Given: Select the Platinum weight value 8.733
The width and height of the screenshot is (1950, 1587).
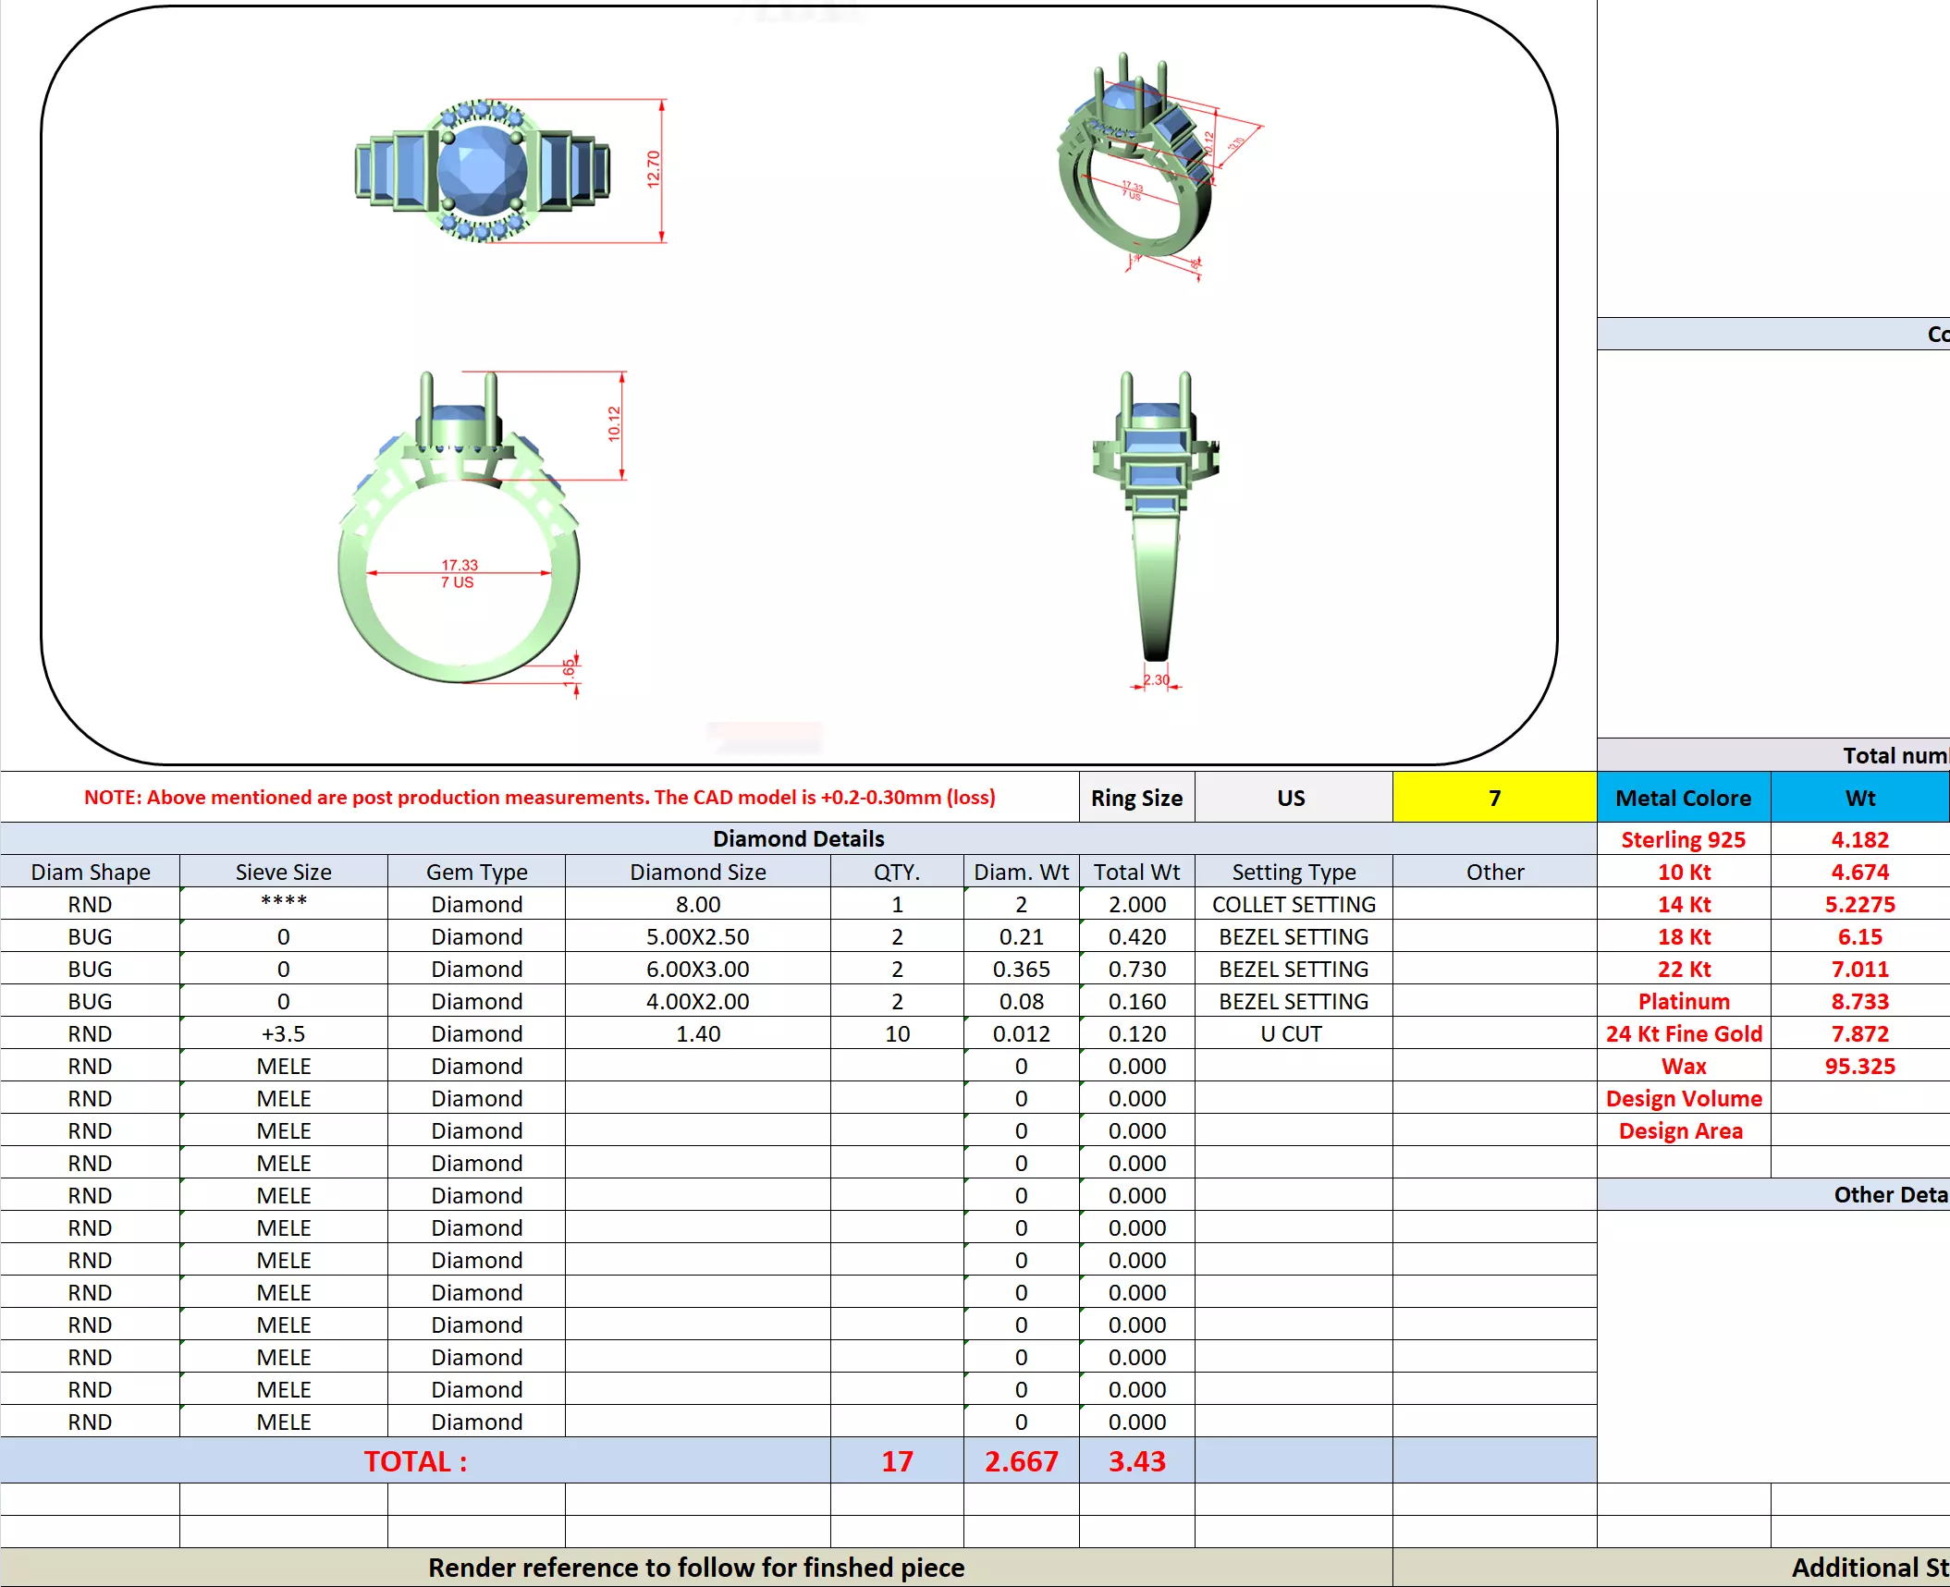Looking at the screenshot, I should coord(1859,1001).
